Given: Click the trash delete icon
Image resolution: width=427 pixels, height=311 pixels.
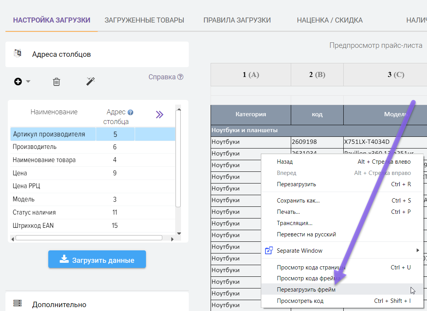Looking at the screenshot, I should 56,82.
